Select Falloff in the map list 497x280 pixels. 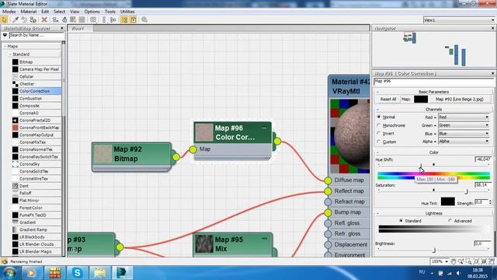click(36, 193)
